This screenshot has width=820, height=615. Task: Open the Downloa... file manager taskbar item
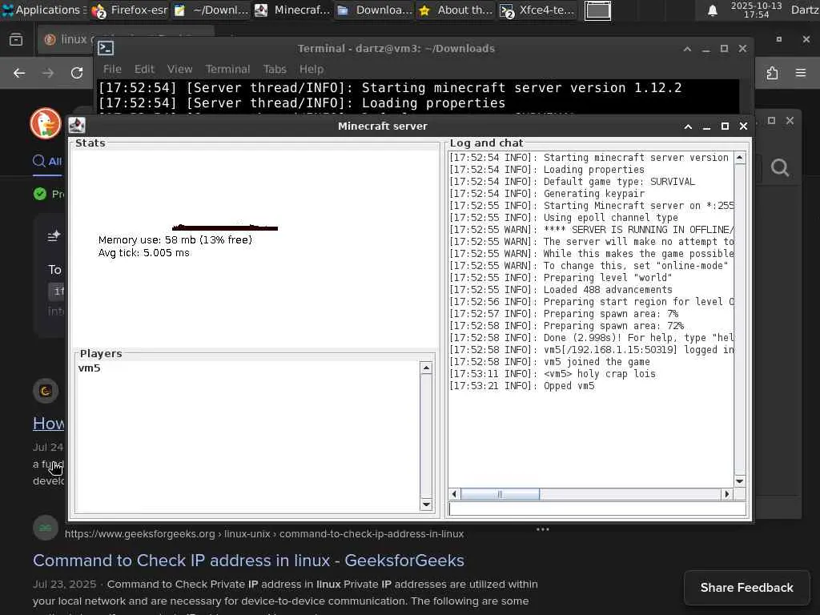(375, 10)
